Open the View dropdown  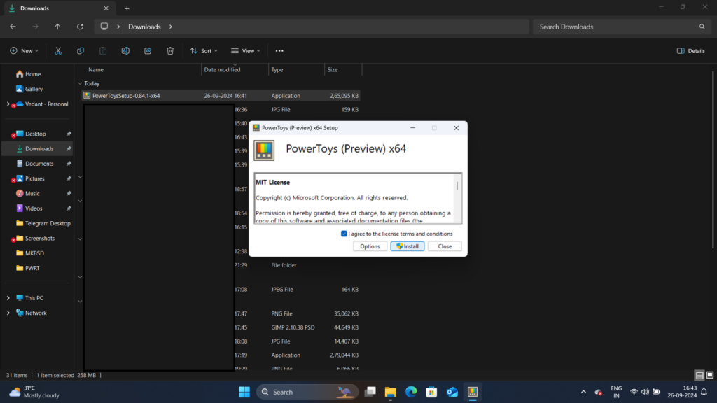(x=246, y=50)
